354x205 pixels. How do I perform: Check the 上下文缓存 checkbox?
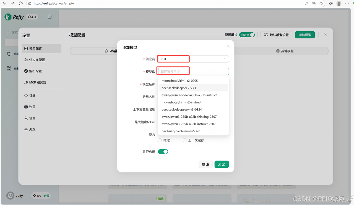click(x=185, y=140)
